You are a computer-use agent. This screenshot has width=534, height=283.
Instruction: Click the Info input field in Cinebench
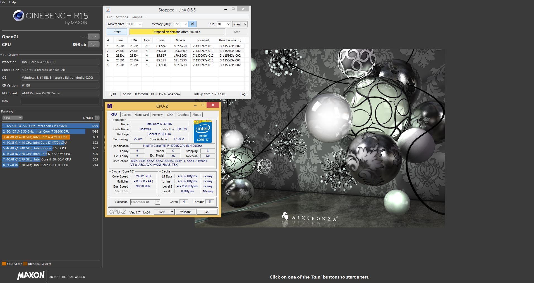tap(60, 101)
